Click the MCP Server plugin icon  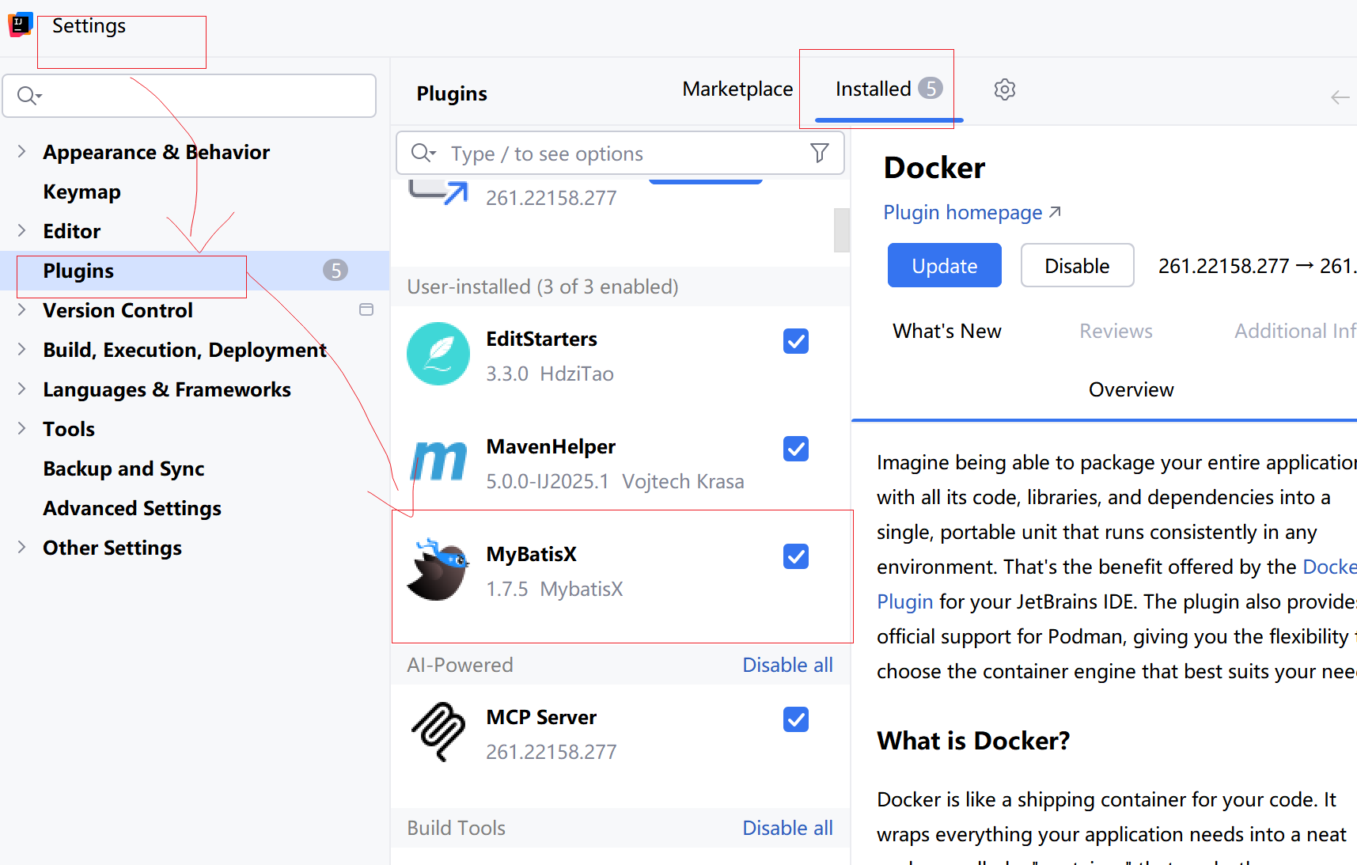tap(438, 732)
